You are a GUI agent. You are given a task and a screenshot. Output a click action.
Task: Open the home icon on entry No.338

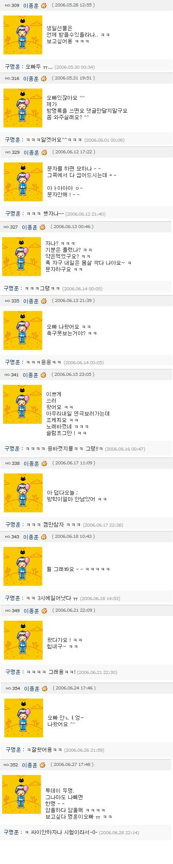coord(44,464)
